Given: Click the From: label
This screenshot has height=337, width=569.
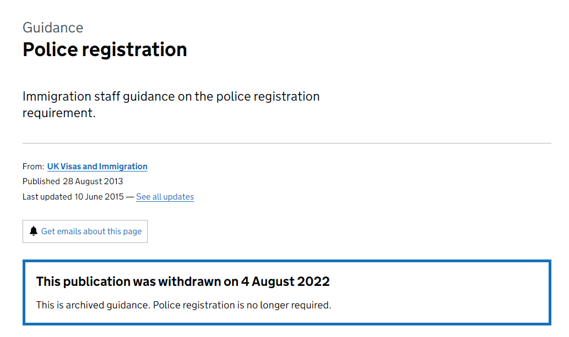Looking at the screenshot, I should tap(33, 167).
